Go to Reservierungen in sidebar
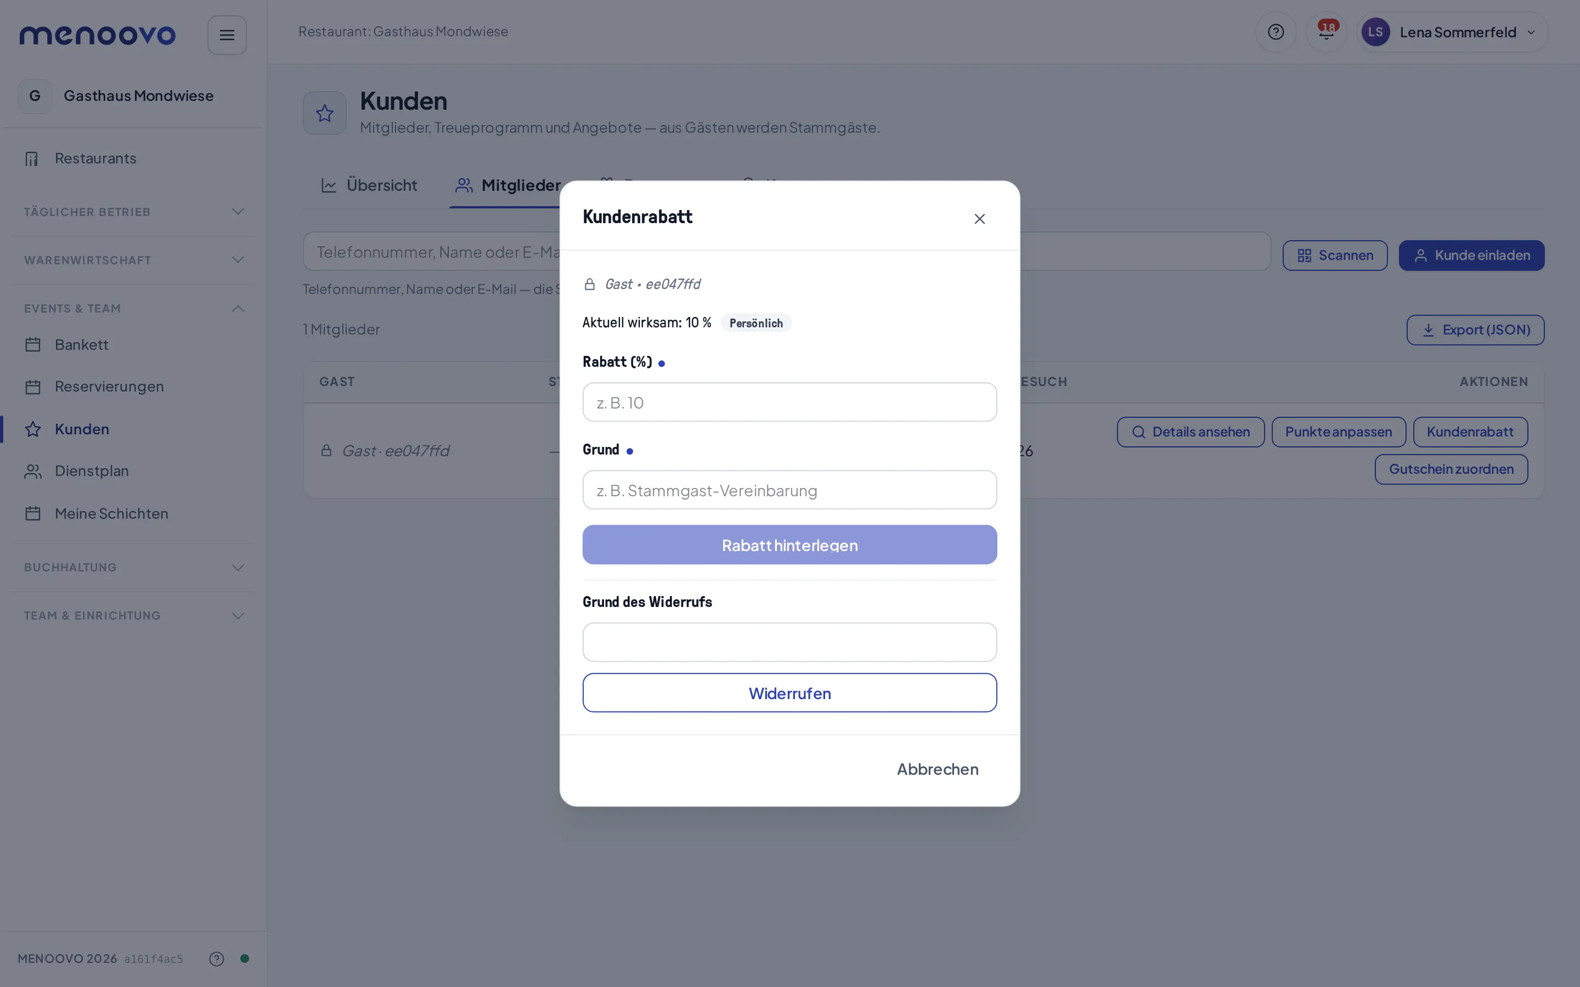The image size is (1580, 987). click(133, 387)
